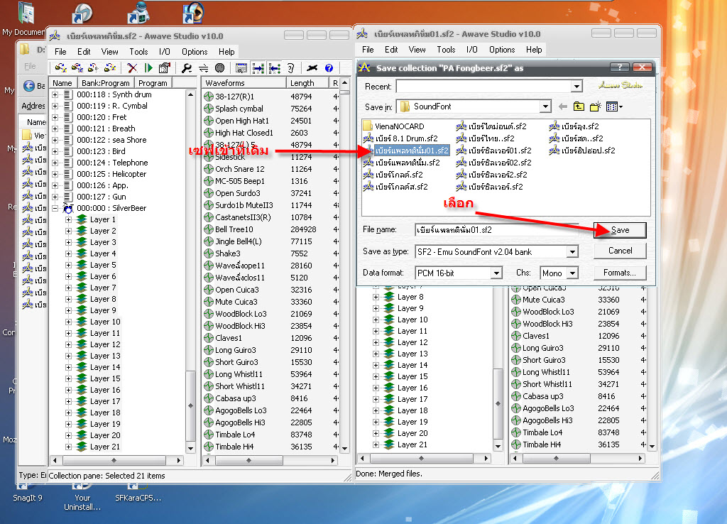Open Options menu in right Awave window

coord(502,50)
